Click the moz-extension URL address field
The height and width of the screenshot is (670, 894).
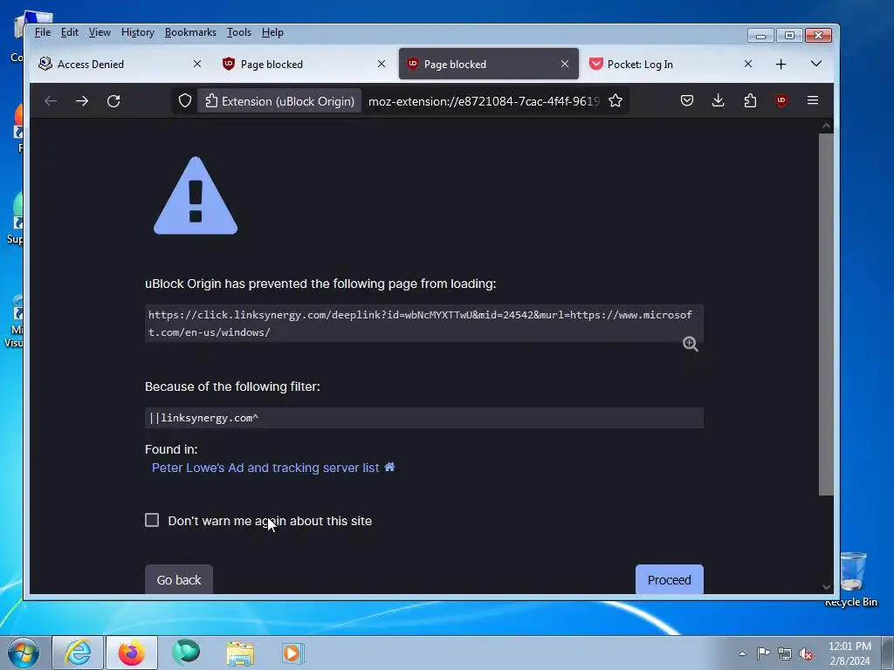click(x=484, y=101)
